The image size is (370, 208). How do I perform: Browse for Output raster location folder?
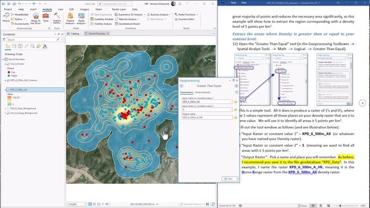[235, 117]
